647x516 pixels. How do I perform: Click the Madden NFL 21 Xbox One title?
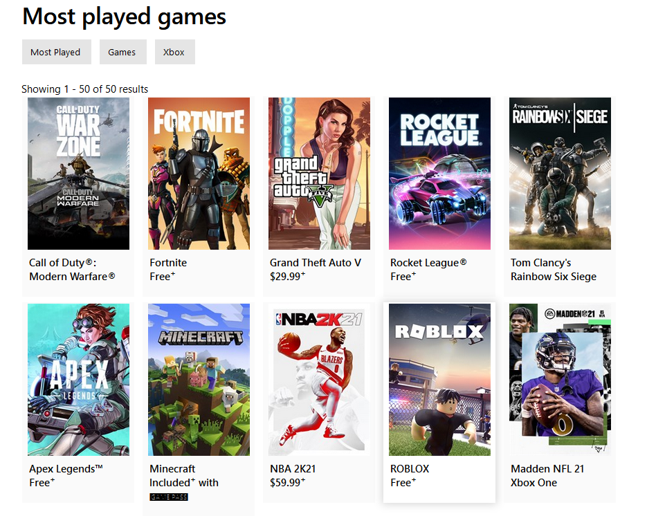point(547,476)
